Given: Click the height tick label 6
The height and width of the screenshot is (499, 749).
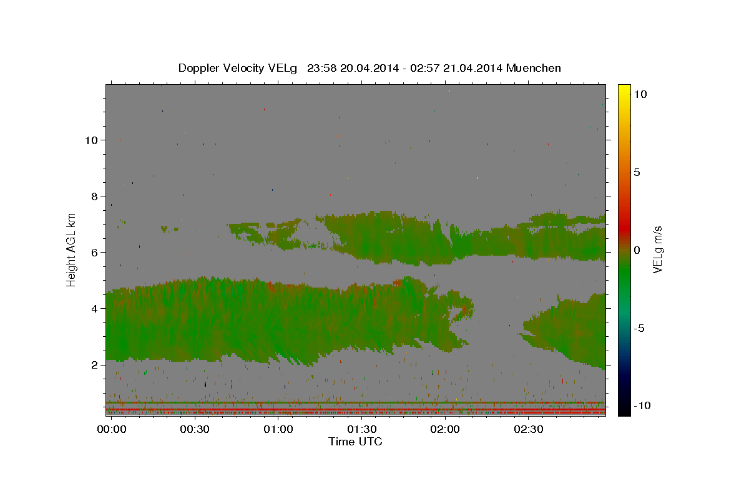Looking at the screenshot, I should tap(94, 252).
